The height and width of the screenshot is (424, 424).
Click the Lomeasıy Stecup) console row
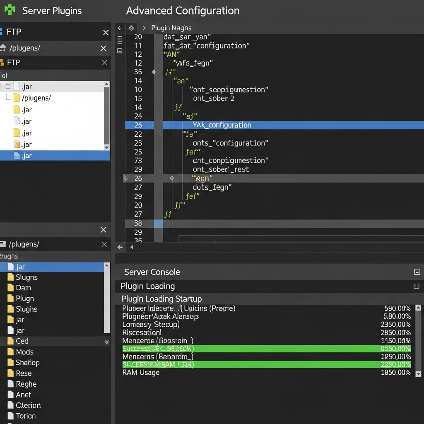pos(266,324)
